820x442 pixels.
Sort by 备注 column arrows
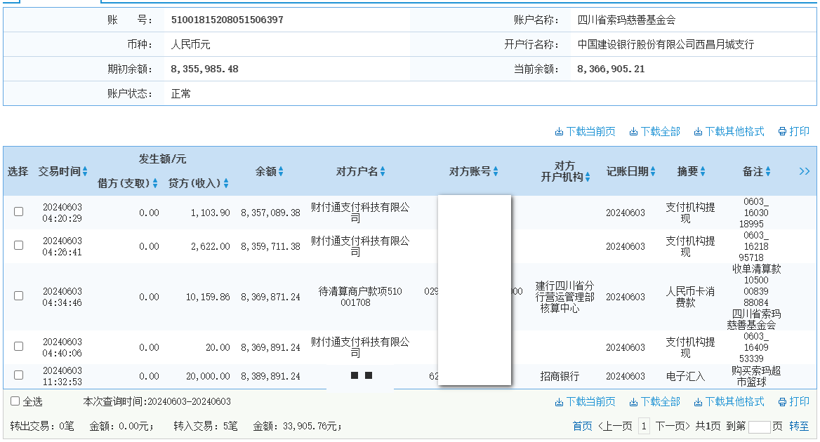coord(768,171)
